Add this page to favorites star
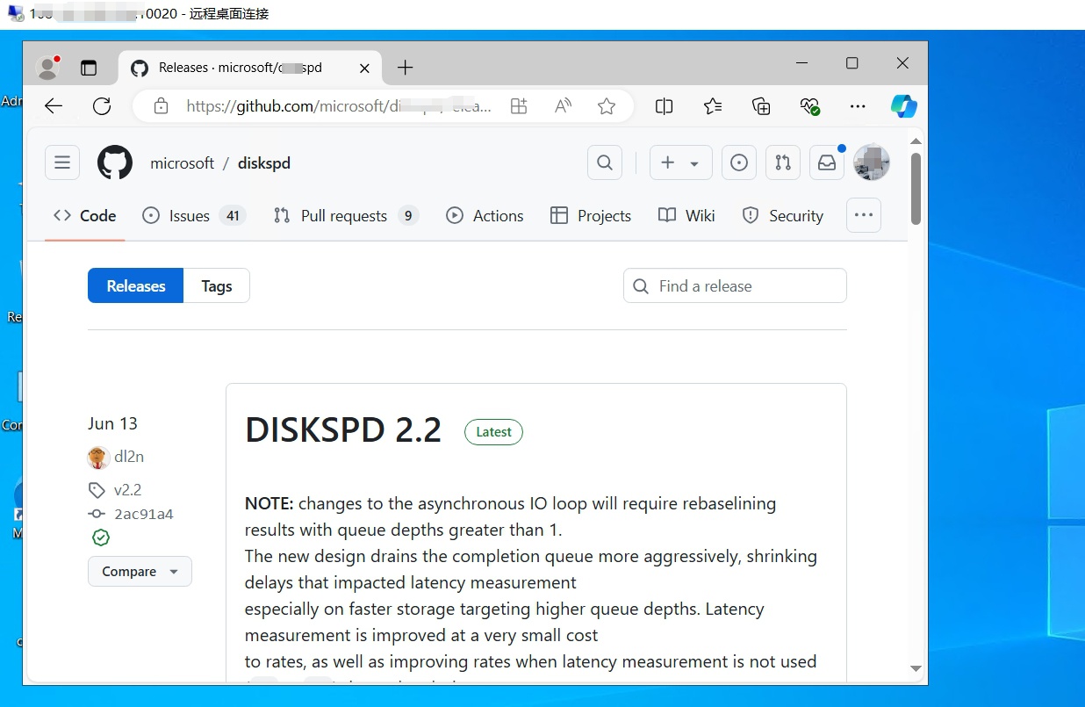1085x707 pixels. [607, 106]
